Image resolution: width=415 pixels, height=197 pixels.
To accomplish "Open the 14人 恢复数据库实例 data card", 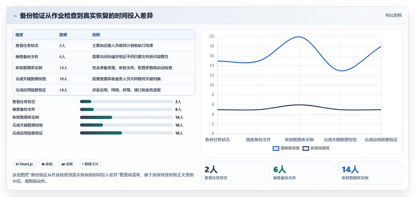I will pos(370,173).
